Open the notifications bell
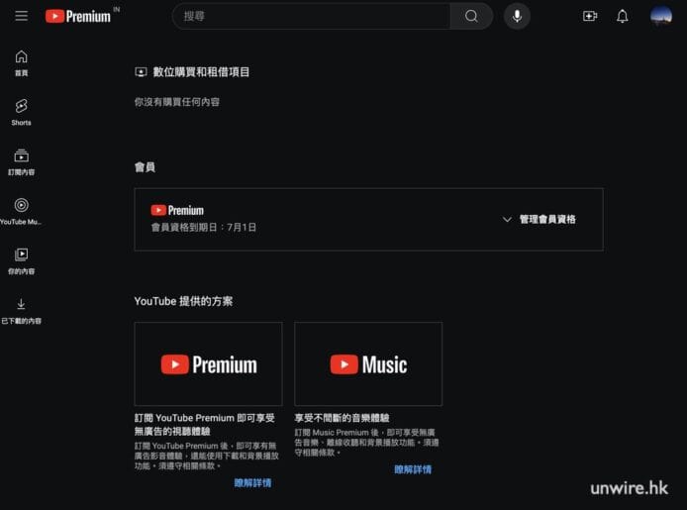687x510 pixels. tap(623, 16)
